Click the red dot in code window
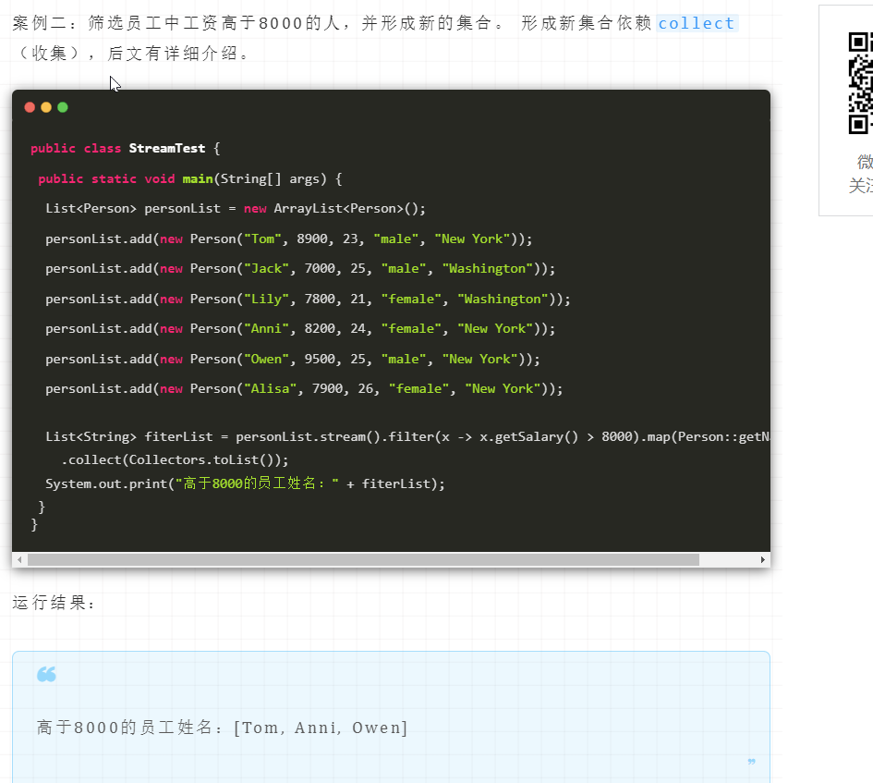Image resolution: width=873 pixels, height=783 pixels. click(30, 107)
